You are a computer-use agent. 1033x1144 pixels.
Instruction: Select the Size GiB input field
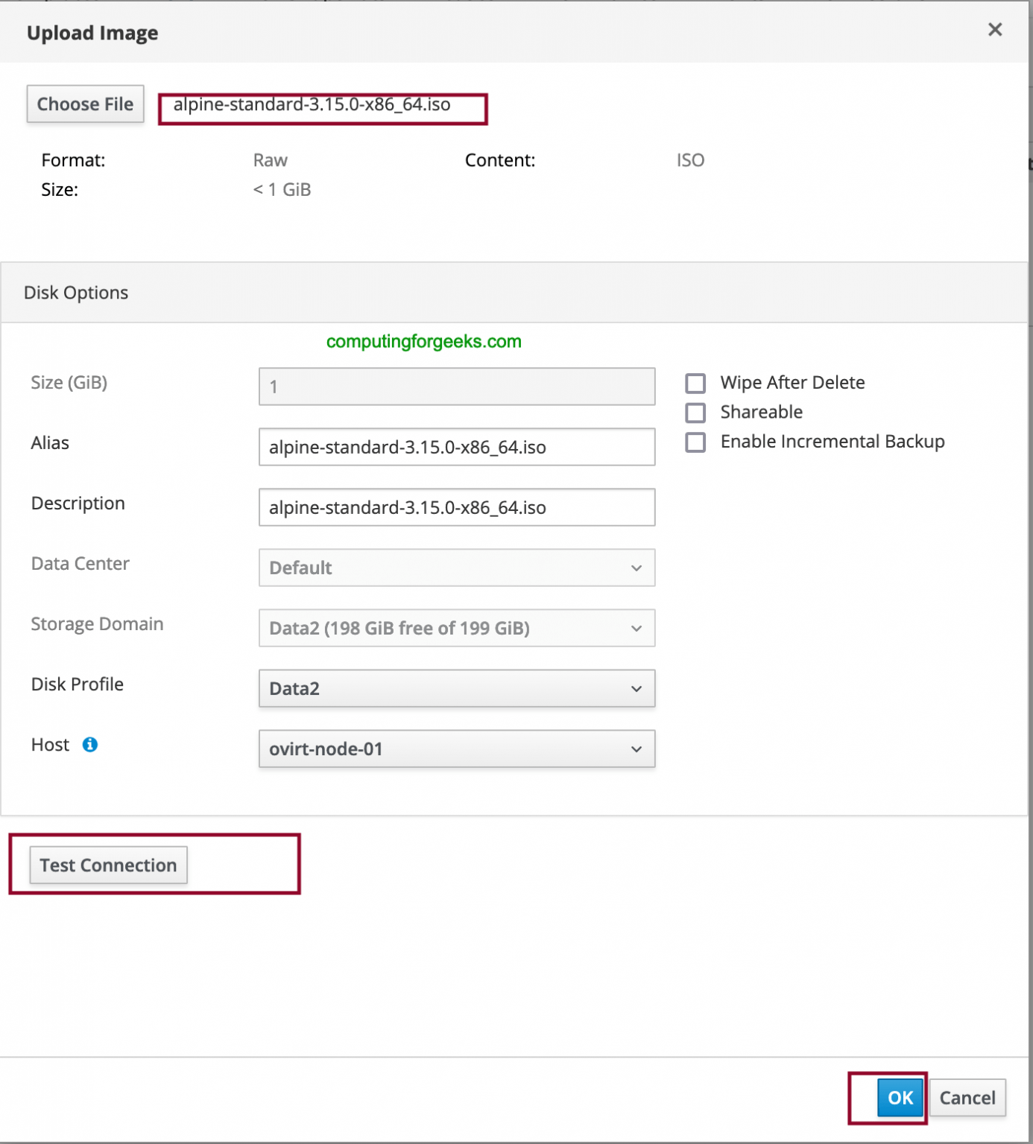(x=456, y=387)
